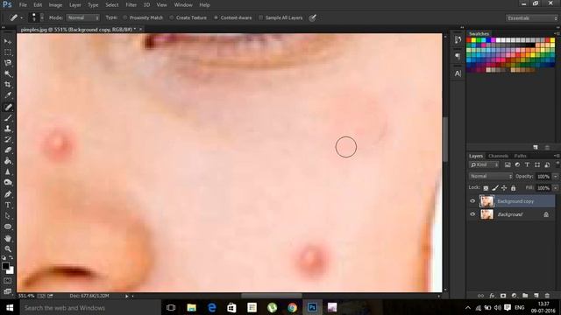Select the Move tool

point(8,42)
